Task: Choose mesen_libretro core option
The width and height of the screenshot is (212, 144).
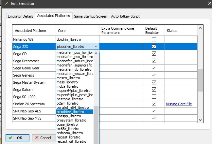Action: [x=75, y=78]
